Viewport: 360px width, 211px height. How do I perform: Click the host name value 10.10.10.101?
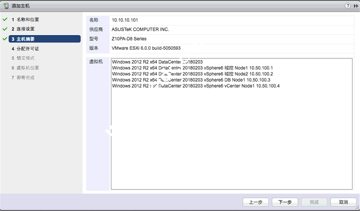pyautogui.click(x=125, y=20)
